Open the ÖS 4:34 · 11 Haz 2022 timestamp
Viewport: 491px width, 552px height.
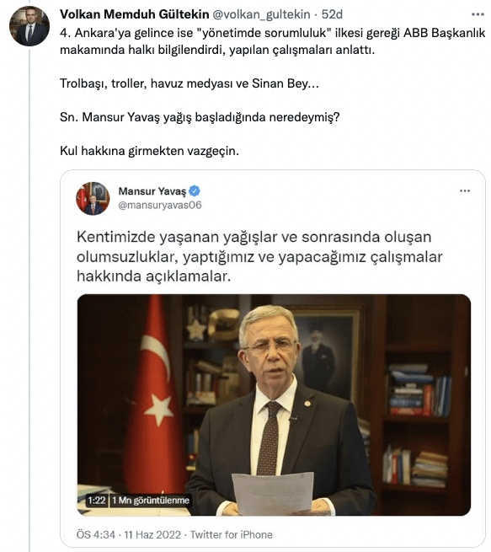click(x=129, y=535)
